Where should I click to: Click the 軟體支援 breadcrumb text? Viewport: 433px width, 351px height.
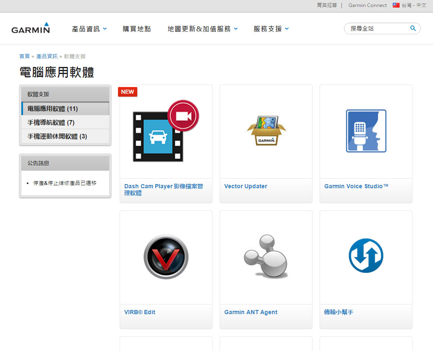click(x=74, y=56)
